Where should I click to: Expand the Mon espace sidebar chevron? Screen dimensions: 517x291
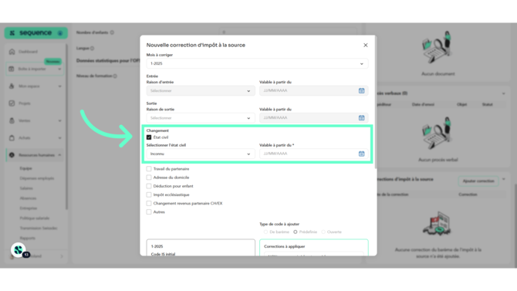click(59, 86)
